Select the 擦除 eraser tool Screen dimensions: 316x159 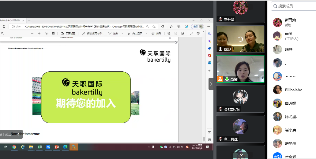click(x=156, y=34)
